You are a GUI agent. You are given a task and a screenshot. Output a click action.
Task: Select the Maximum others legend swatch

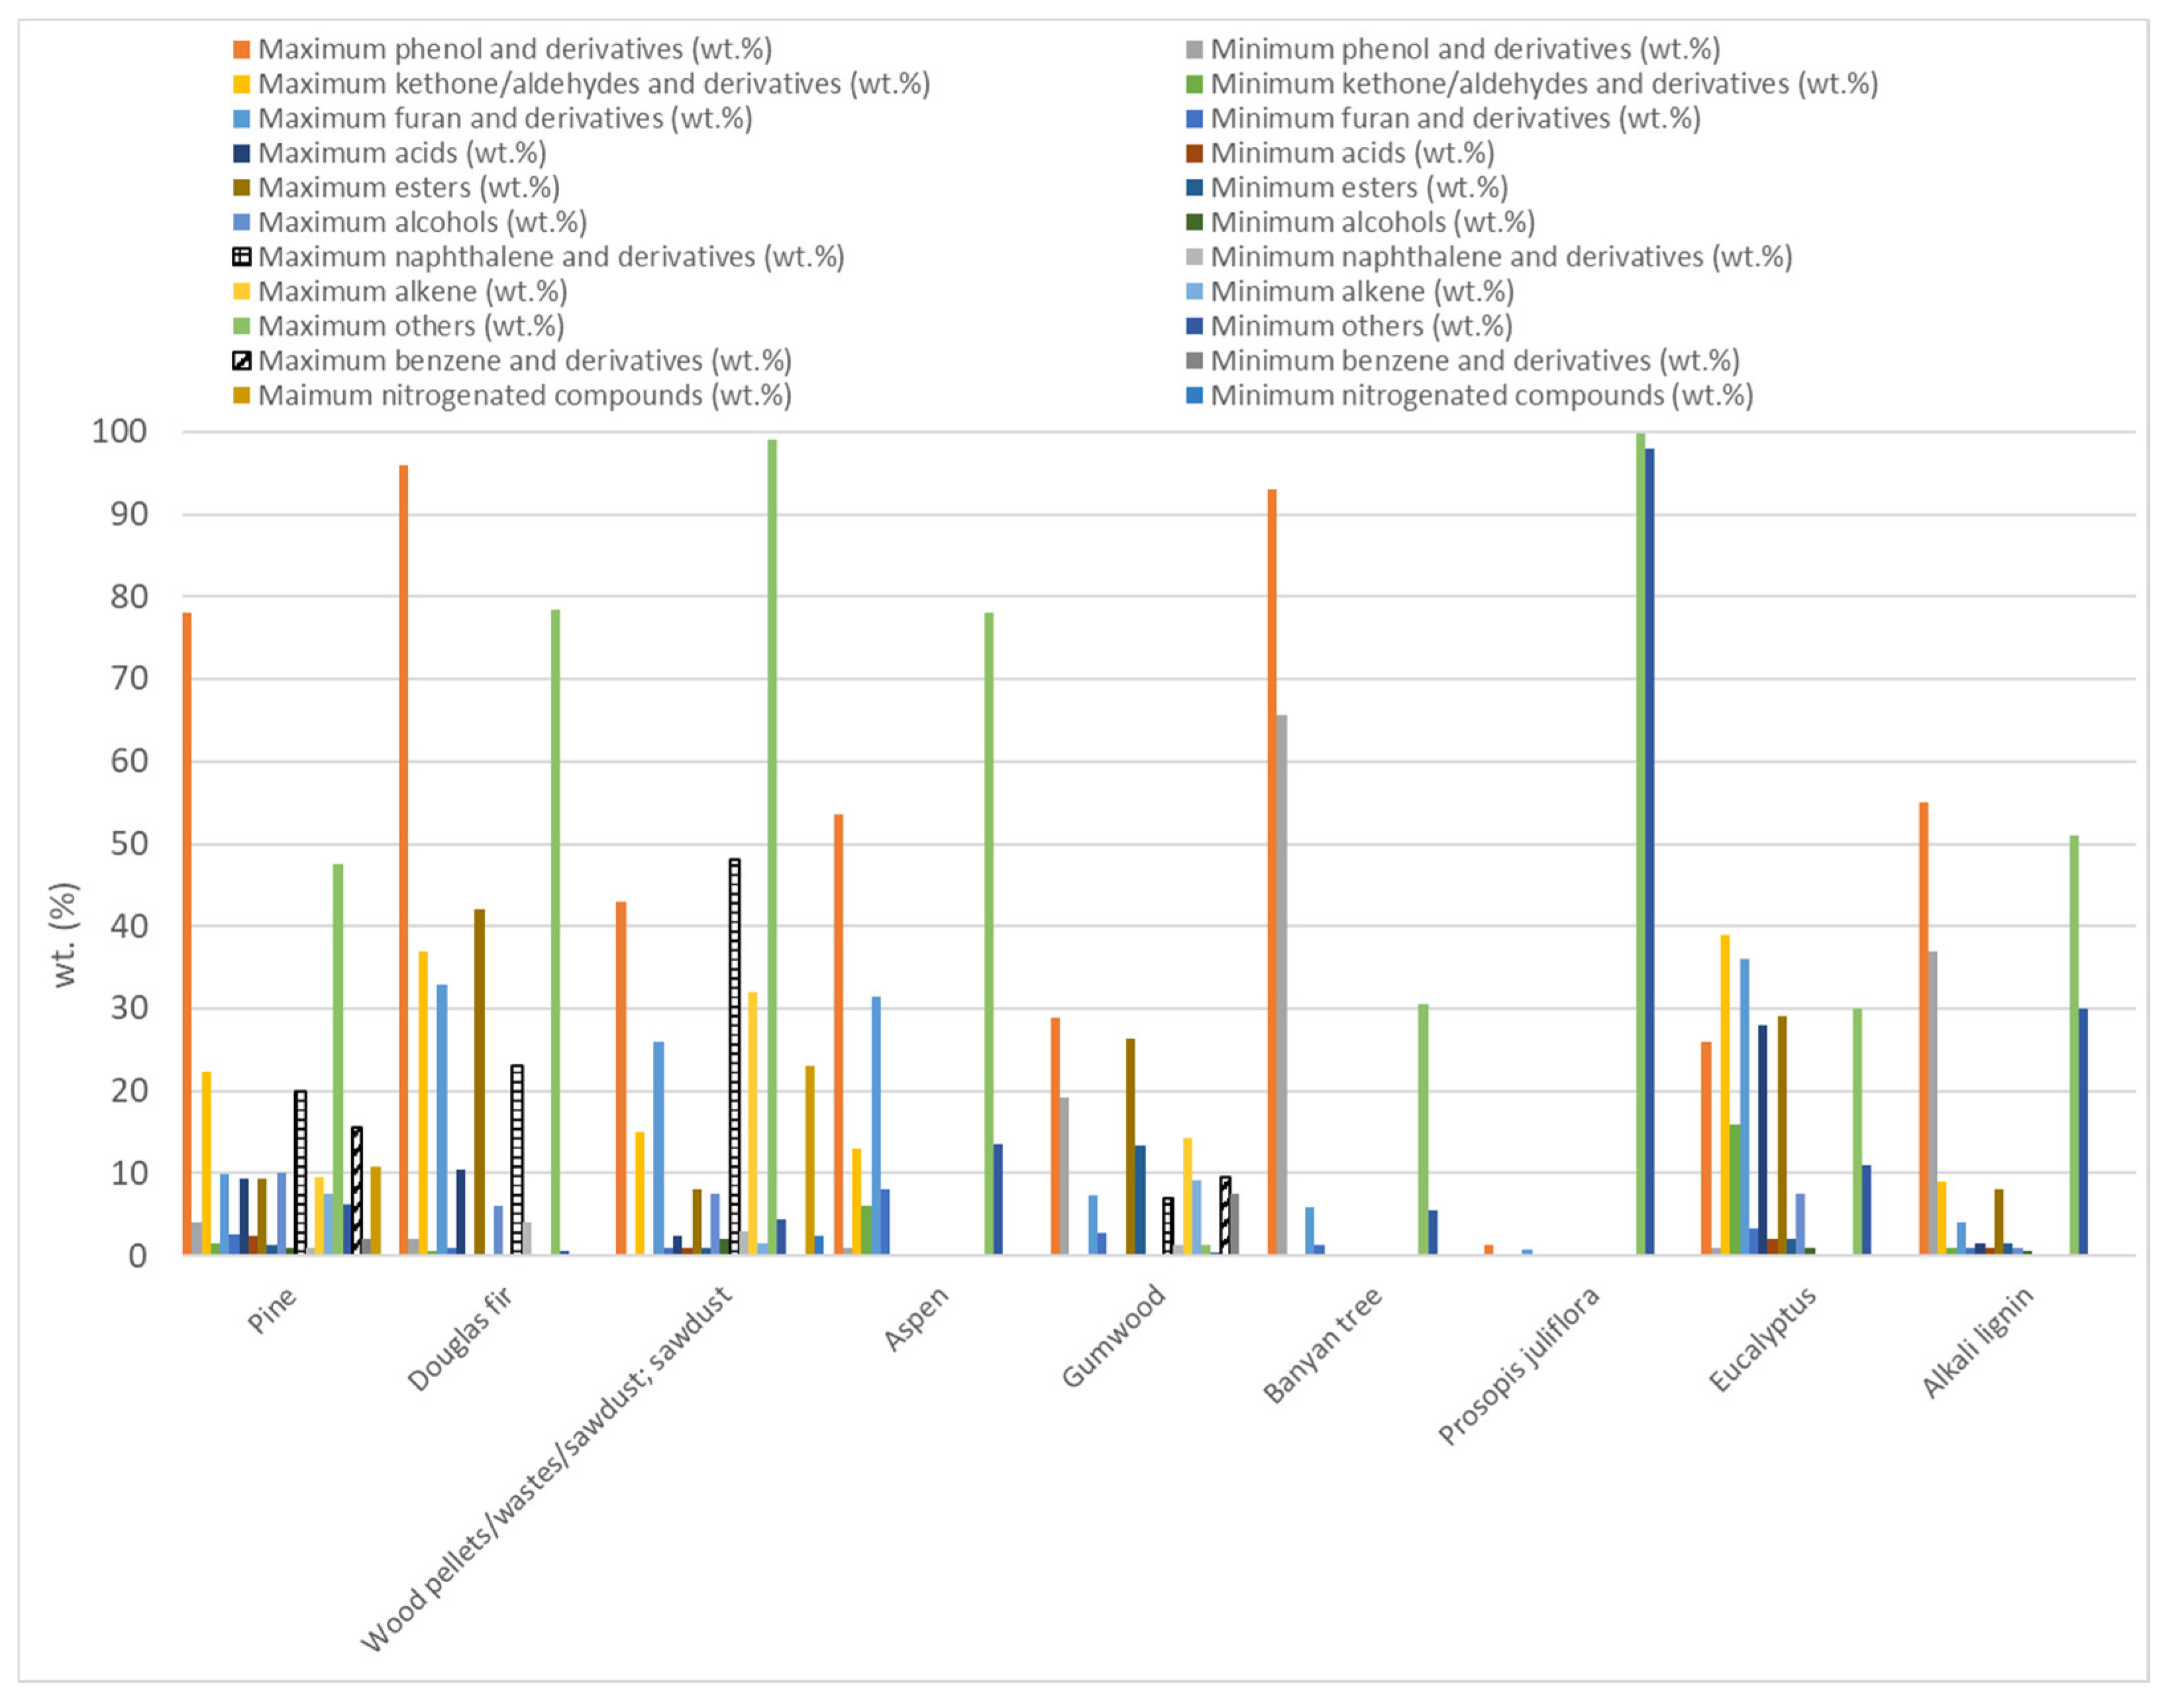pos(241,327)
